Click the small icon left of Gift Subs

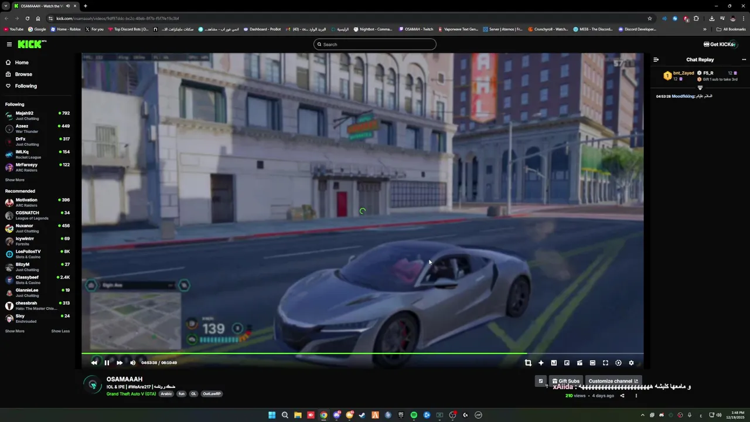point(541,381)
